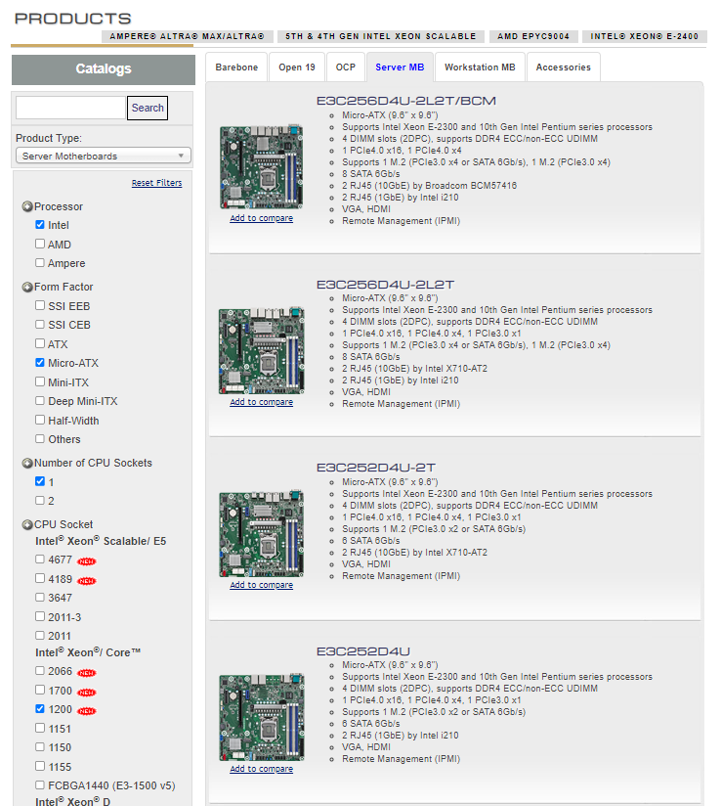Open the E3C252D4U product title
The height and width of the screenshot is (806, 721).
363,651
